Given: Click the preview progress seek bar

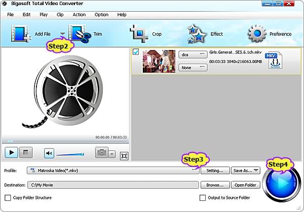Looking at the screenshot, I should pyautogui.click(x=65, y=141).
